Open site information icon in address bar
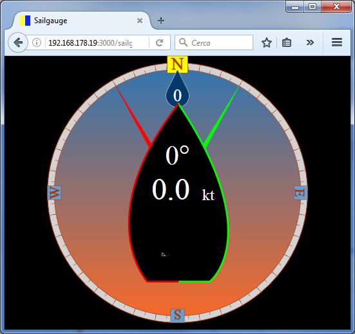The height and width of the screenshot is (334, 355). (x=37, y=42)
